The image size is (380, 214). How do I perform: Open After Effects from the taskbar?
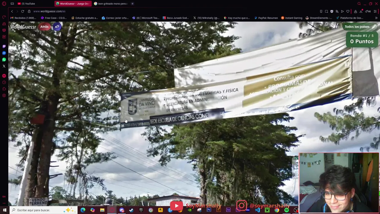pyautogui.click(x=228, y=210)
